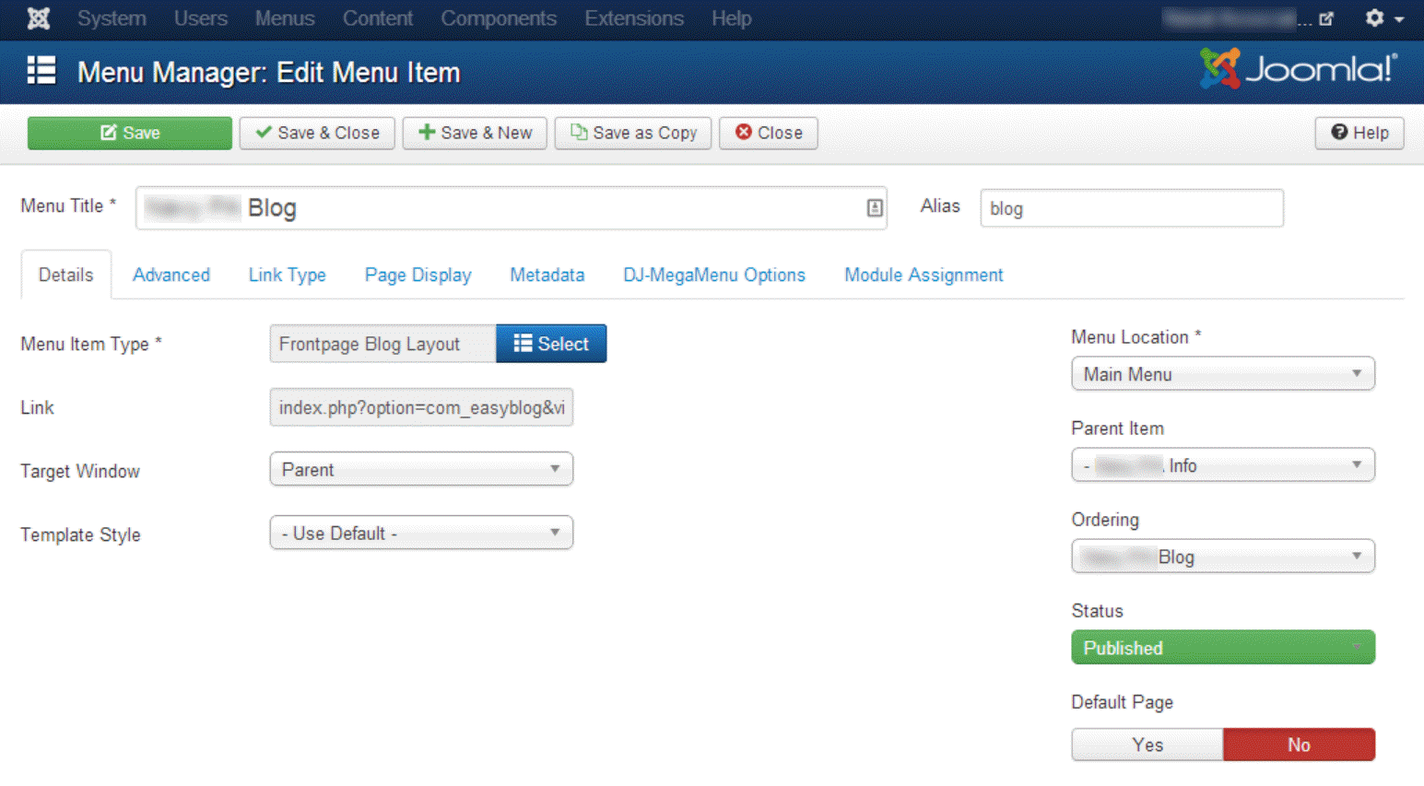This screenshot has width=1424, height=786.
Task: Click the Joomla logo icon in top-left
Action: pos(38,18)
